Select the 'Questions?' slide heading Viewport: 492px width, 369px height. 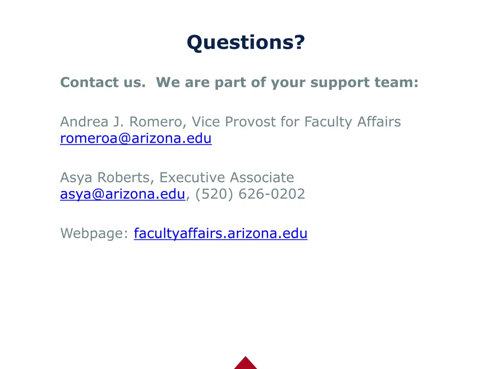(x=246, y=42)
